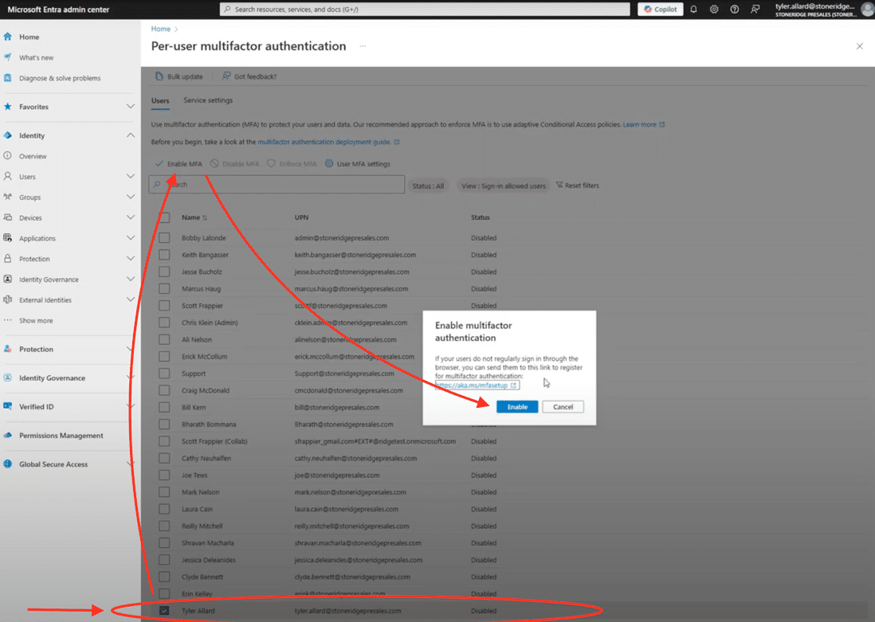The width and height of the screenshot is (875, 622).
Task: Select Overview in the Identity menu
Action: (33, 156)
